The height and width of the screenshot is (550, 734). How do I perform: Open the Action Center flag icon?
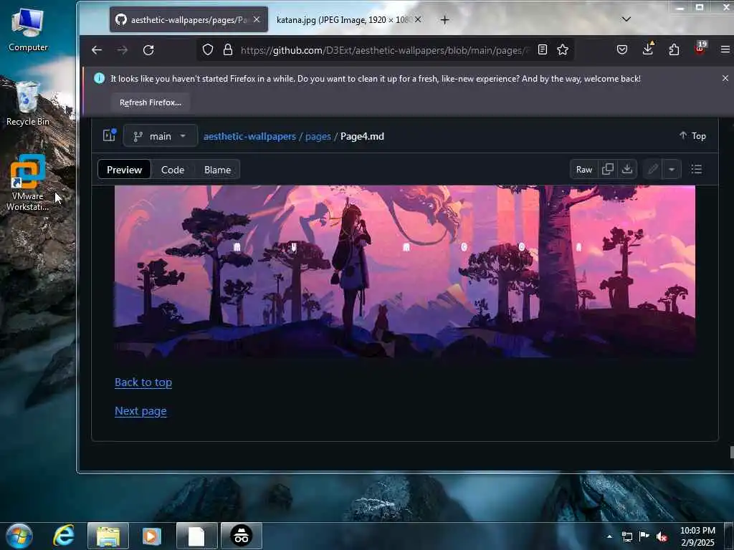pyautogui.click(x=644, y=536)
